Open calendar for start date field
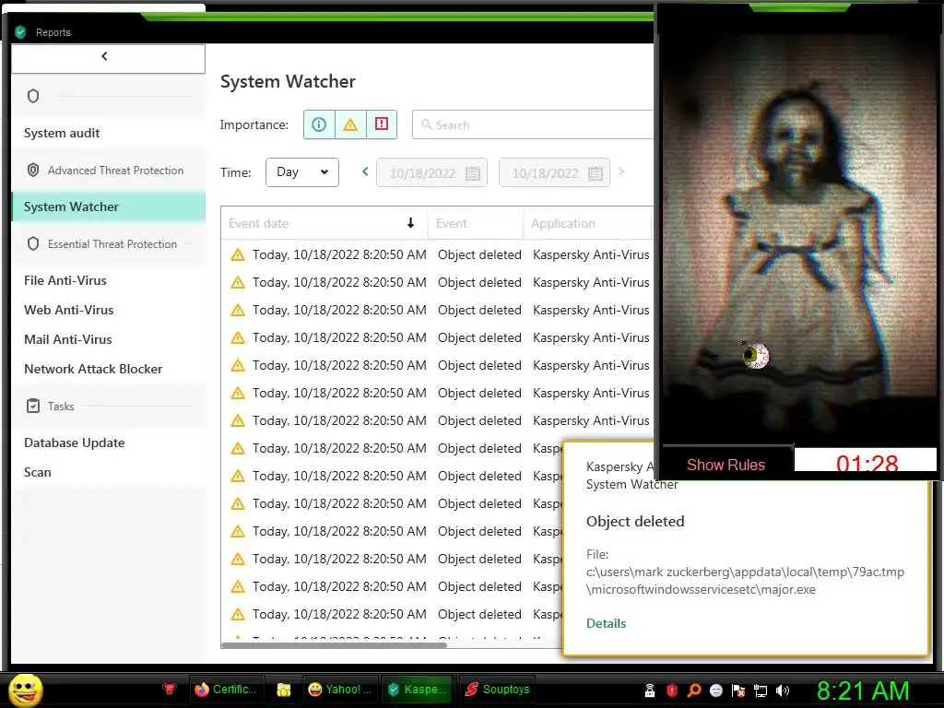 click(x=473, y=173)
